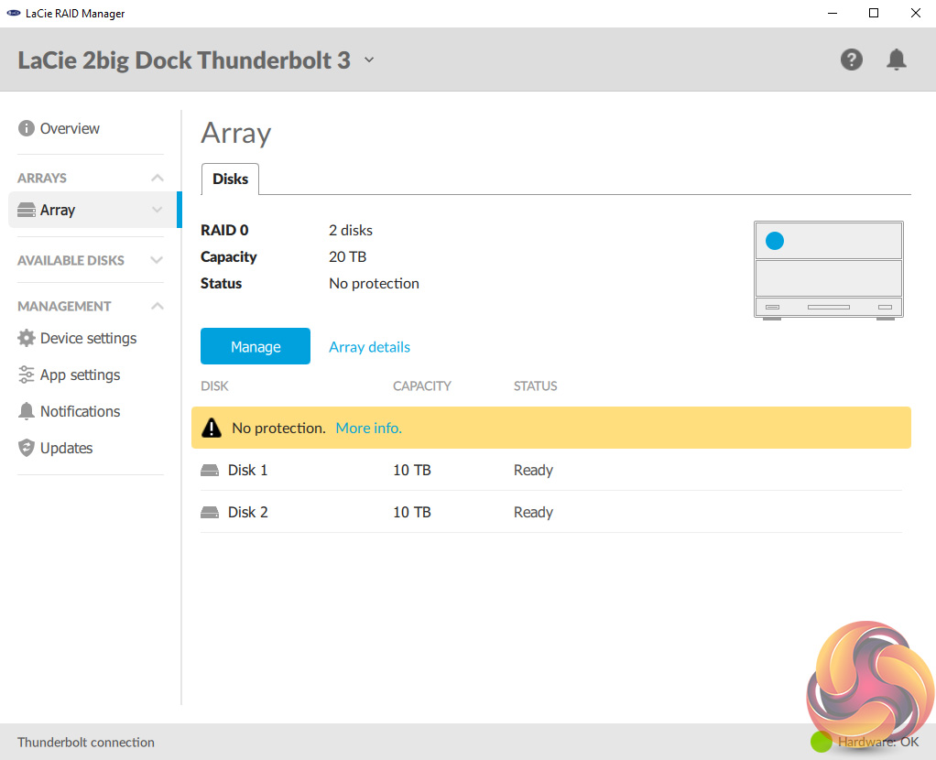Collapse the ARRAYS section
Screen dimensions: 936x760
(x=157, y=178)
